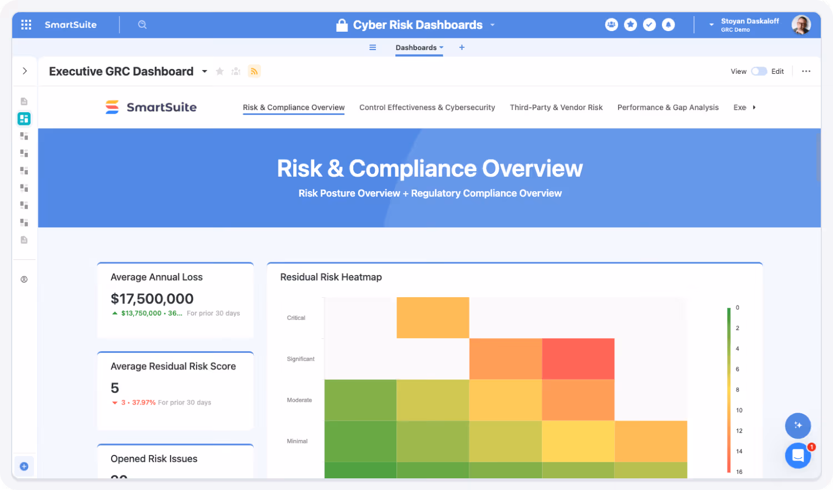The height and width of the screenshot is (490, 833).
Task: Click the $13,750,000 prior period value
Action: click(141, 313)
